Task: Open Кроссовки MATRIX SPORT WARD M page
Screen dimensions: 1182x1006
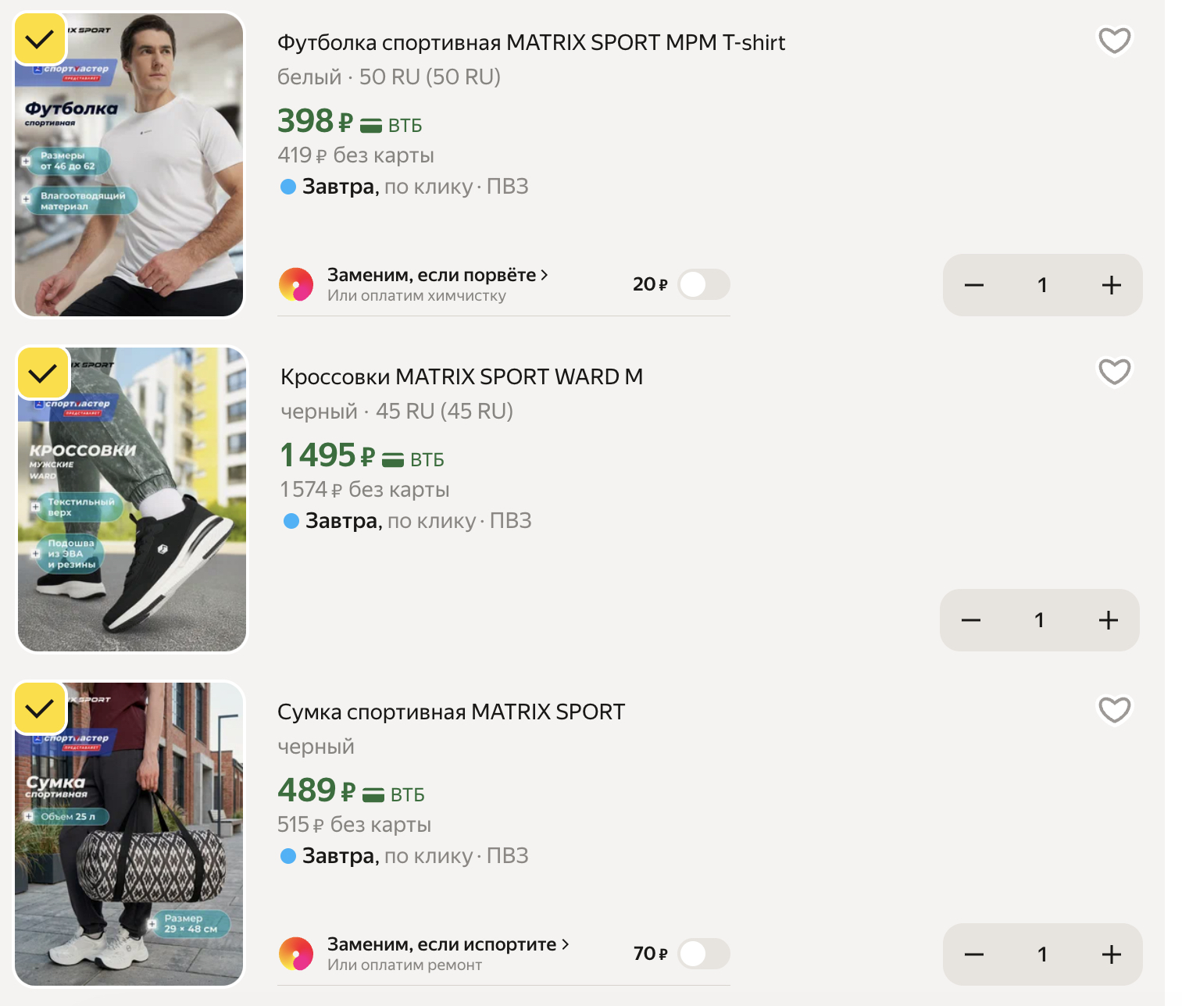Action: (x=461, y=377)
